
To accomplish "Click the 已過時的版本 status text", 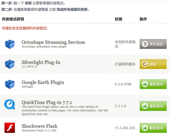I will coord(125,64).
